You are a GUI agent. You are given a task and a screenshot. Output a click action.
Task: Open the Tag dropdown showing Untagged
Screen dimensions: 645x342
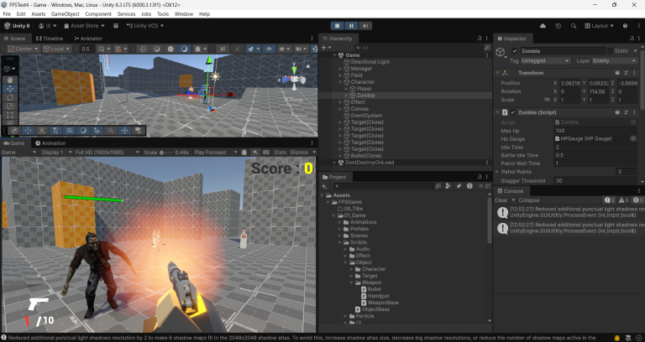click(545, 60)
